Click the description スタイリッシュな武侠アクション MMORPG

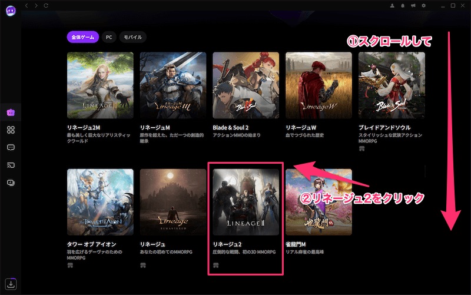(x=390, y=138)
